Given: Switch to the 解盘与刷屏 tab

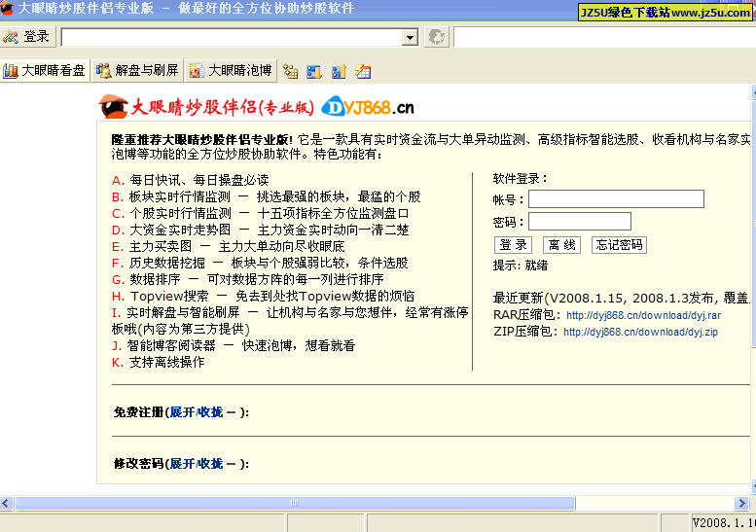Looking at the screenshot, I should pos(137,71).
